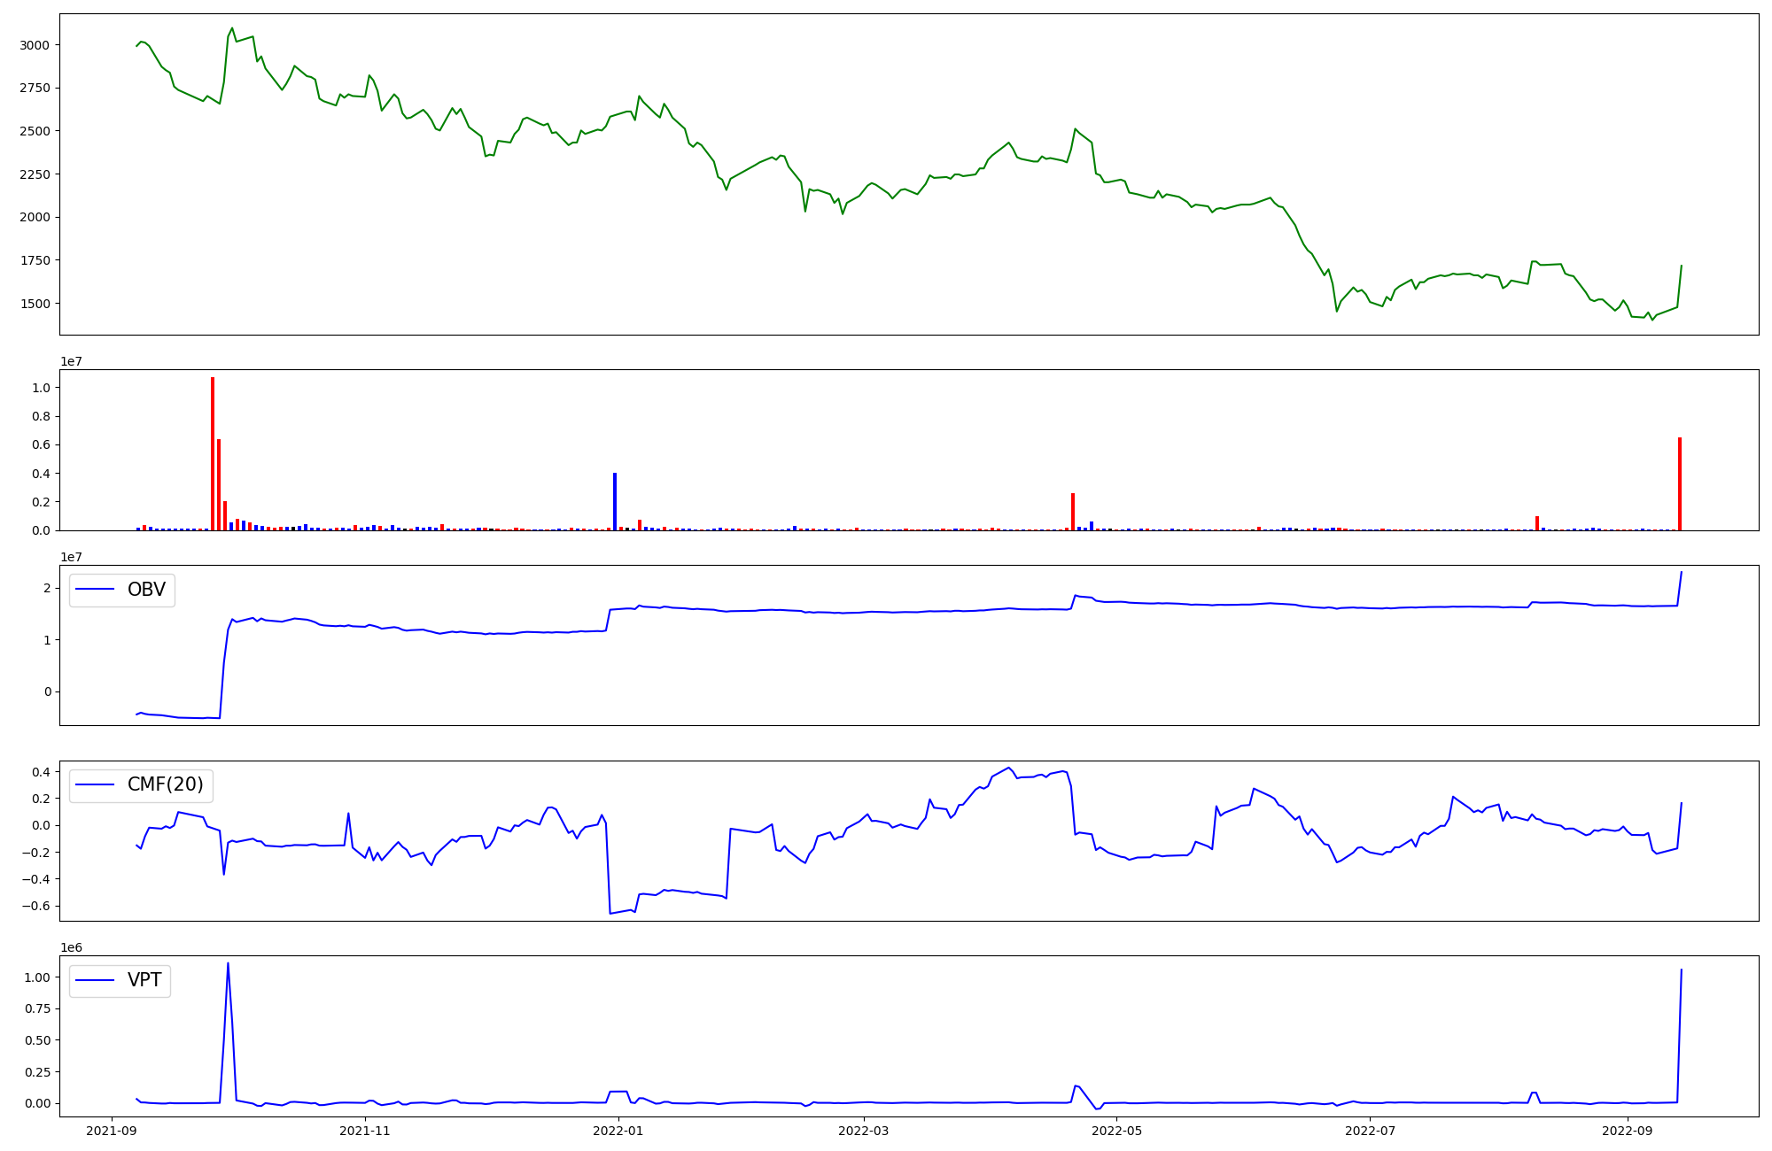The image size is (1772, 1151).
Task: Select the 2022-03 x-axis date label
Action: 863,1131
